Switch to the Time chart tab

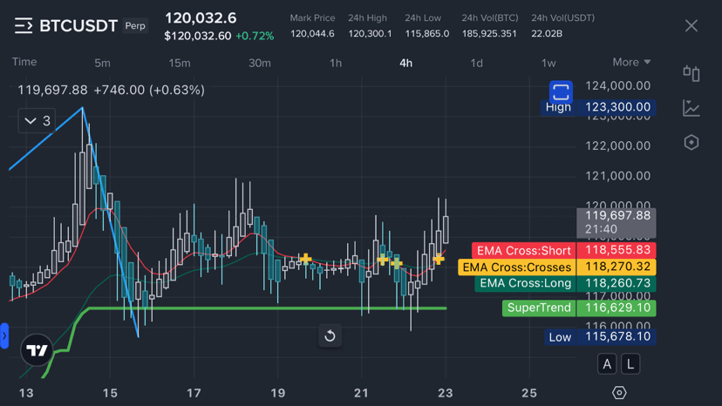pyautogui.click(x=24, y=62)
